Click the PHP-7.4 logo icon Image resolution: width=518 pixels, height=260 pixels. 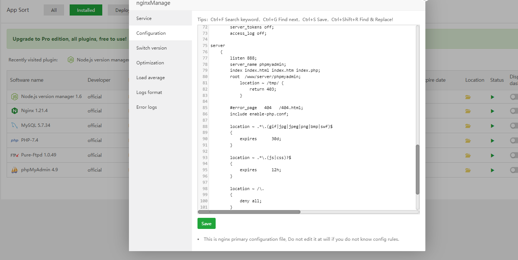coord(14,141)
